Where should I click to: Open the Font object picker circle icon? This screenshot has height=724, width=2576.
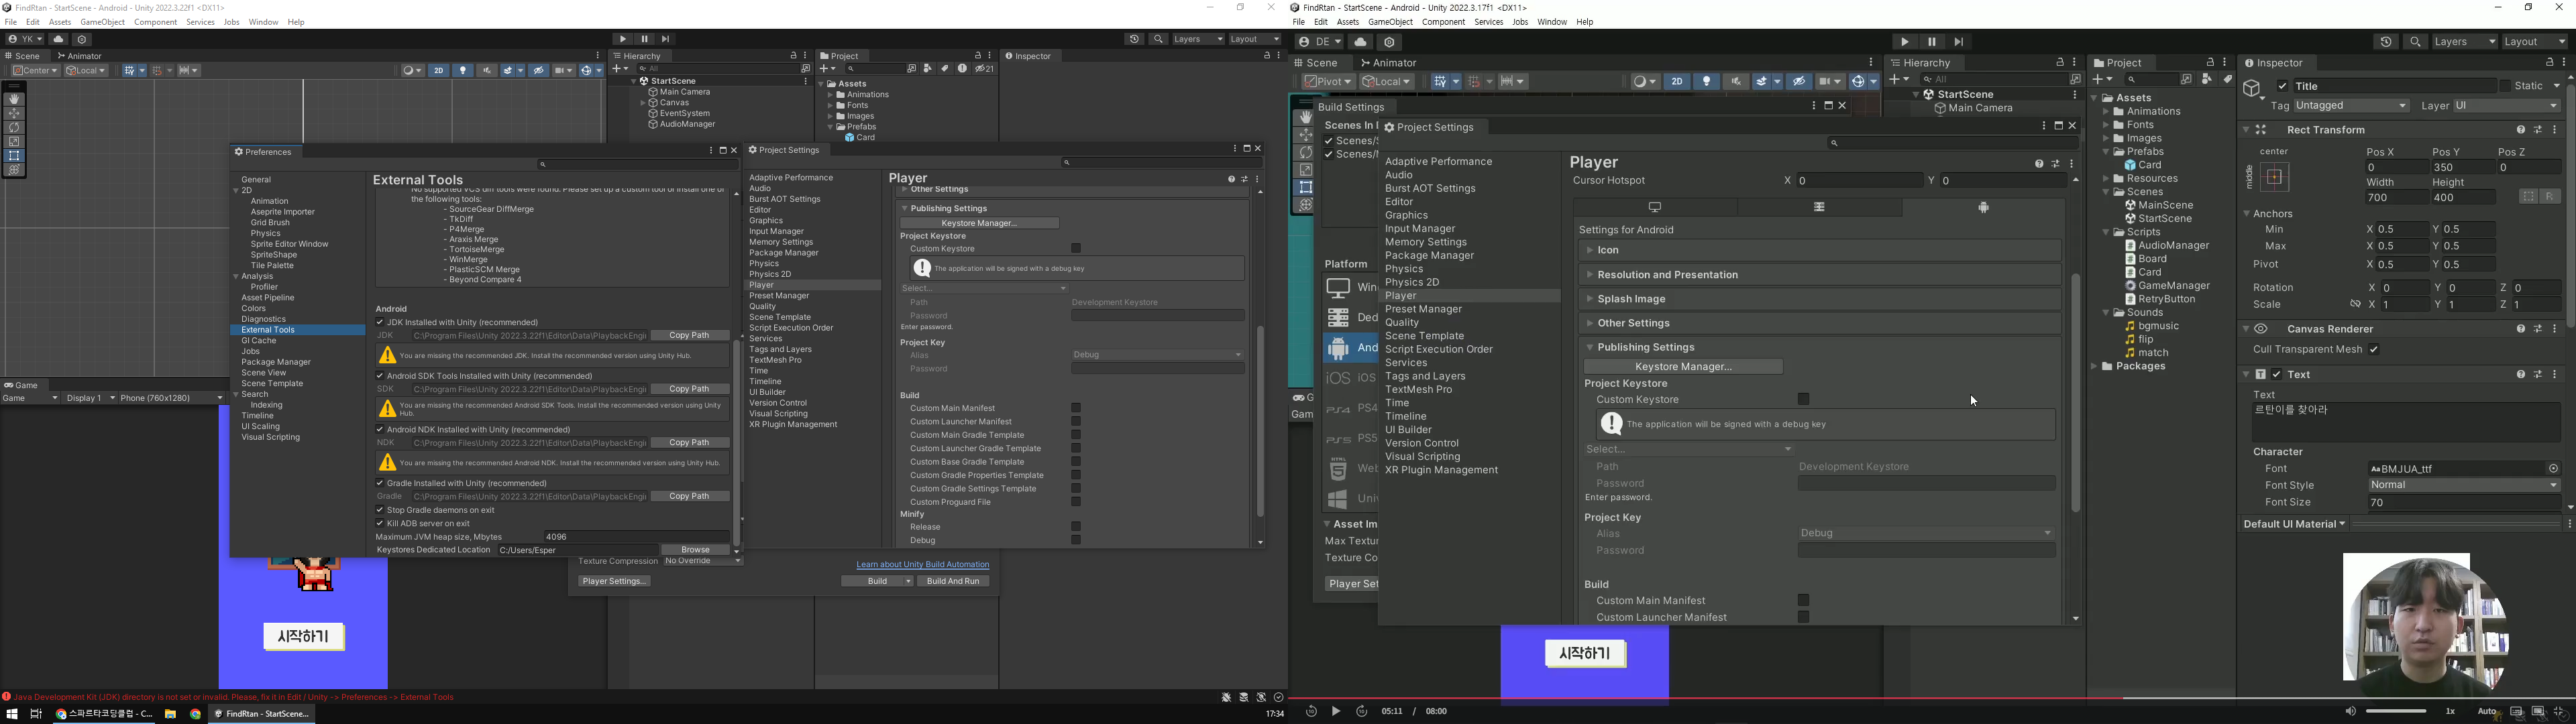[2553, 469]
